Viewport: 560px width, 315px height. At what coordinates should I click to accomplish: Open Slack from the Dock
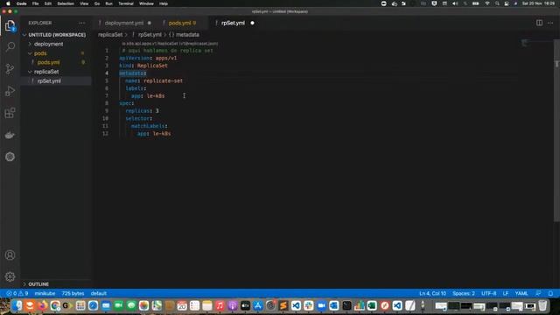point(309,305)
